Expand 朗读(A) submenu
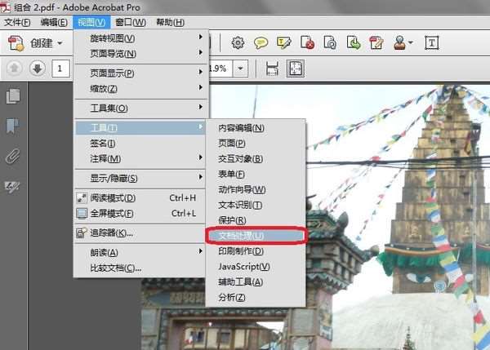490x350 pixels. click(140, 252)
